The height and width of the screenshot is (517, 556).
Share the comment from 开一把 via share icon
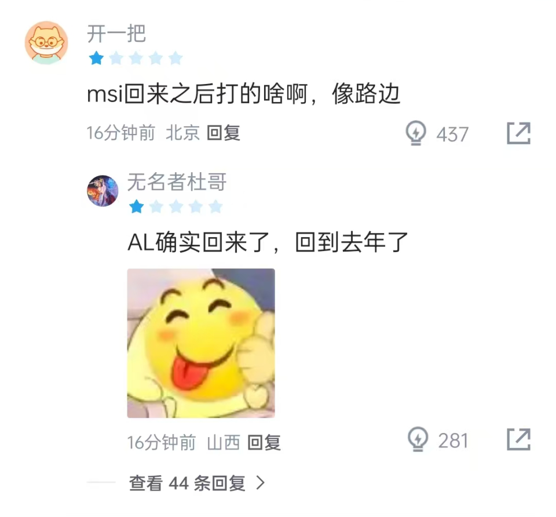coord(518,133)
